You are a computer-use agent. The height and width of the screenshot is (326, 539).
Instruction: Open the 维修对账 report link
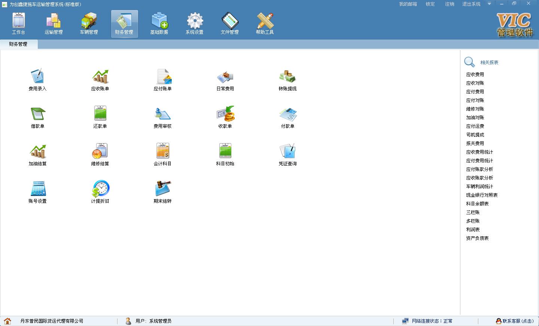tap(475, 109)
